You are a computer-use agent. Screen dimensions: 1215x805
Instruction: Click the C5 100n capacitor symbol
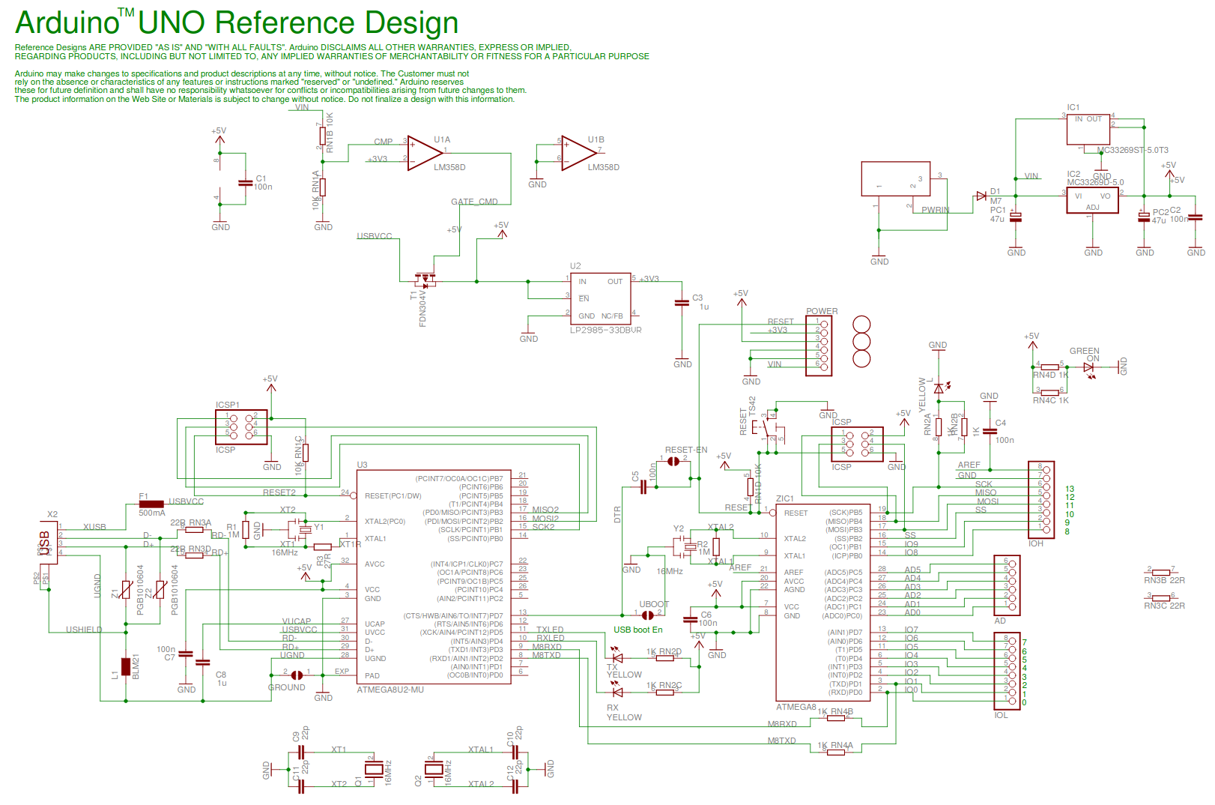tap(643, 487)
